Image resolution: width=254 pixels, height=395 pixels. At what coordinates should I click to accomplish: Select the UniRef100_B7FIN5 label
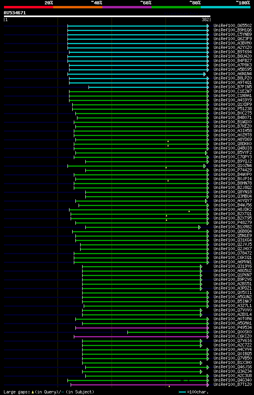233,87
